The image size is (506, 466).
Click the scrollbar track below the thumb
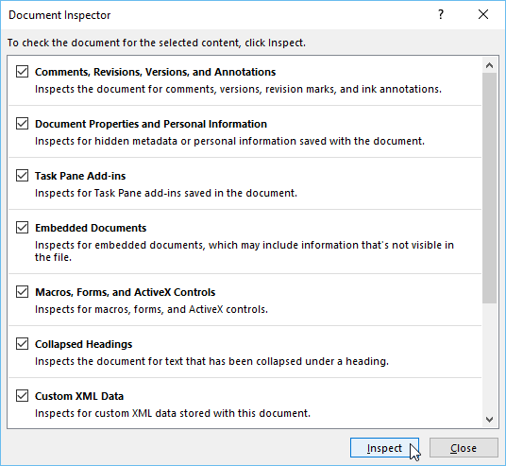[489, 357]
